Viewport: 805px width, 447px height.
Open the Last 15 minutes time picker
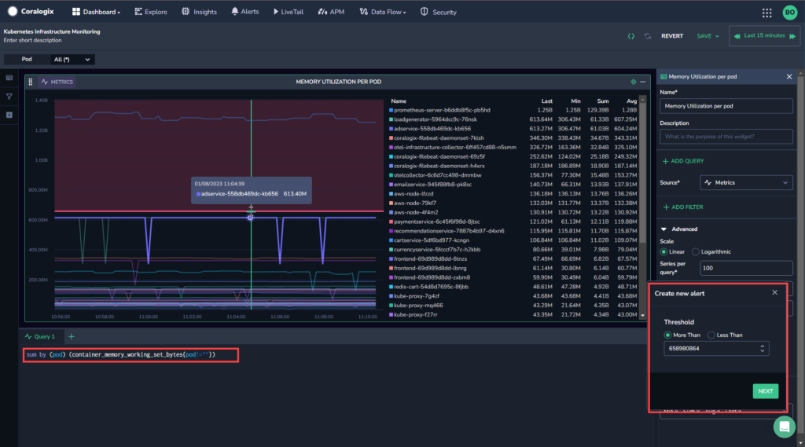click(764, 35)
